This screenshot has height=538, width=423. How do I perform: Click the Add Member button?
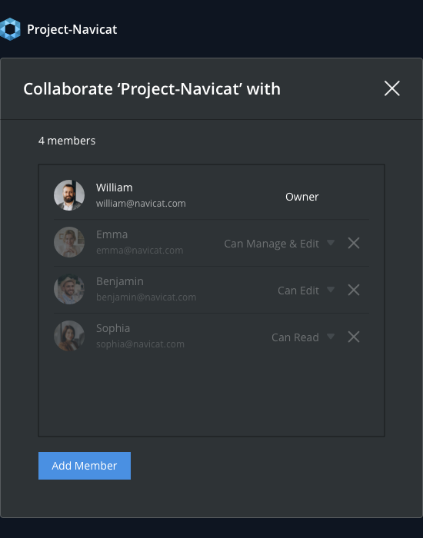click(85, 466)
